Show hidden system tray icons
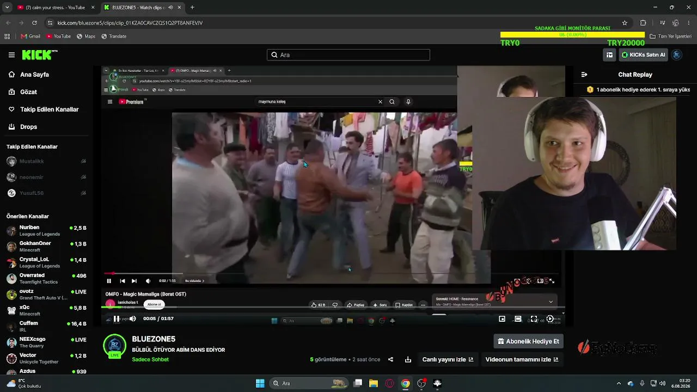This screenshot has width=697, height=392. 619,383
